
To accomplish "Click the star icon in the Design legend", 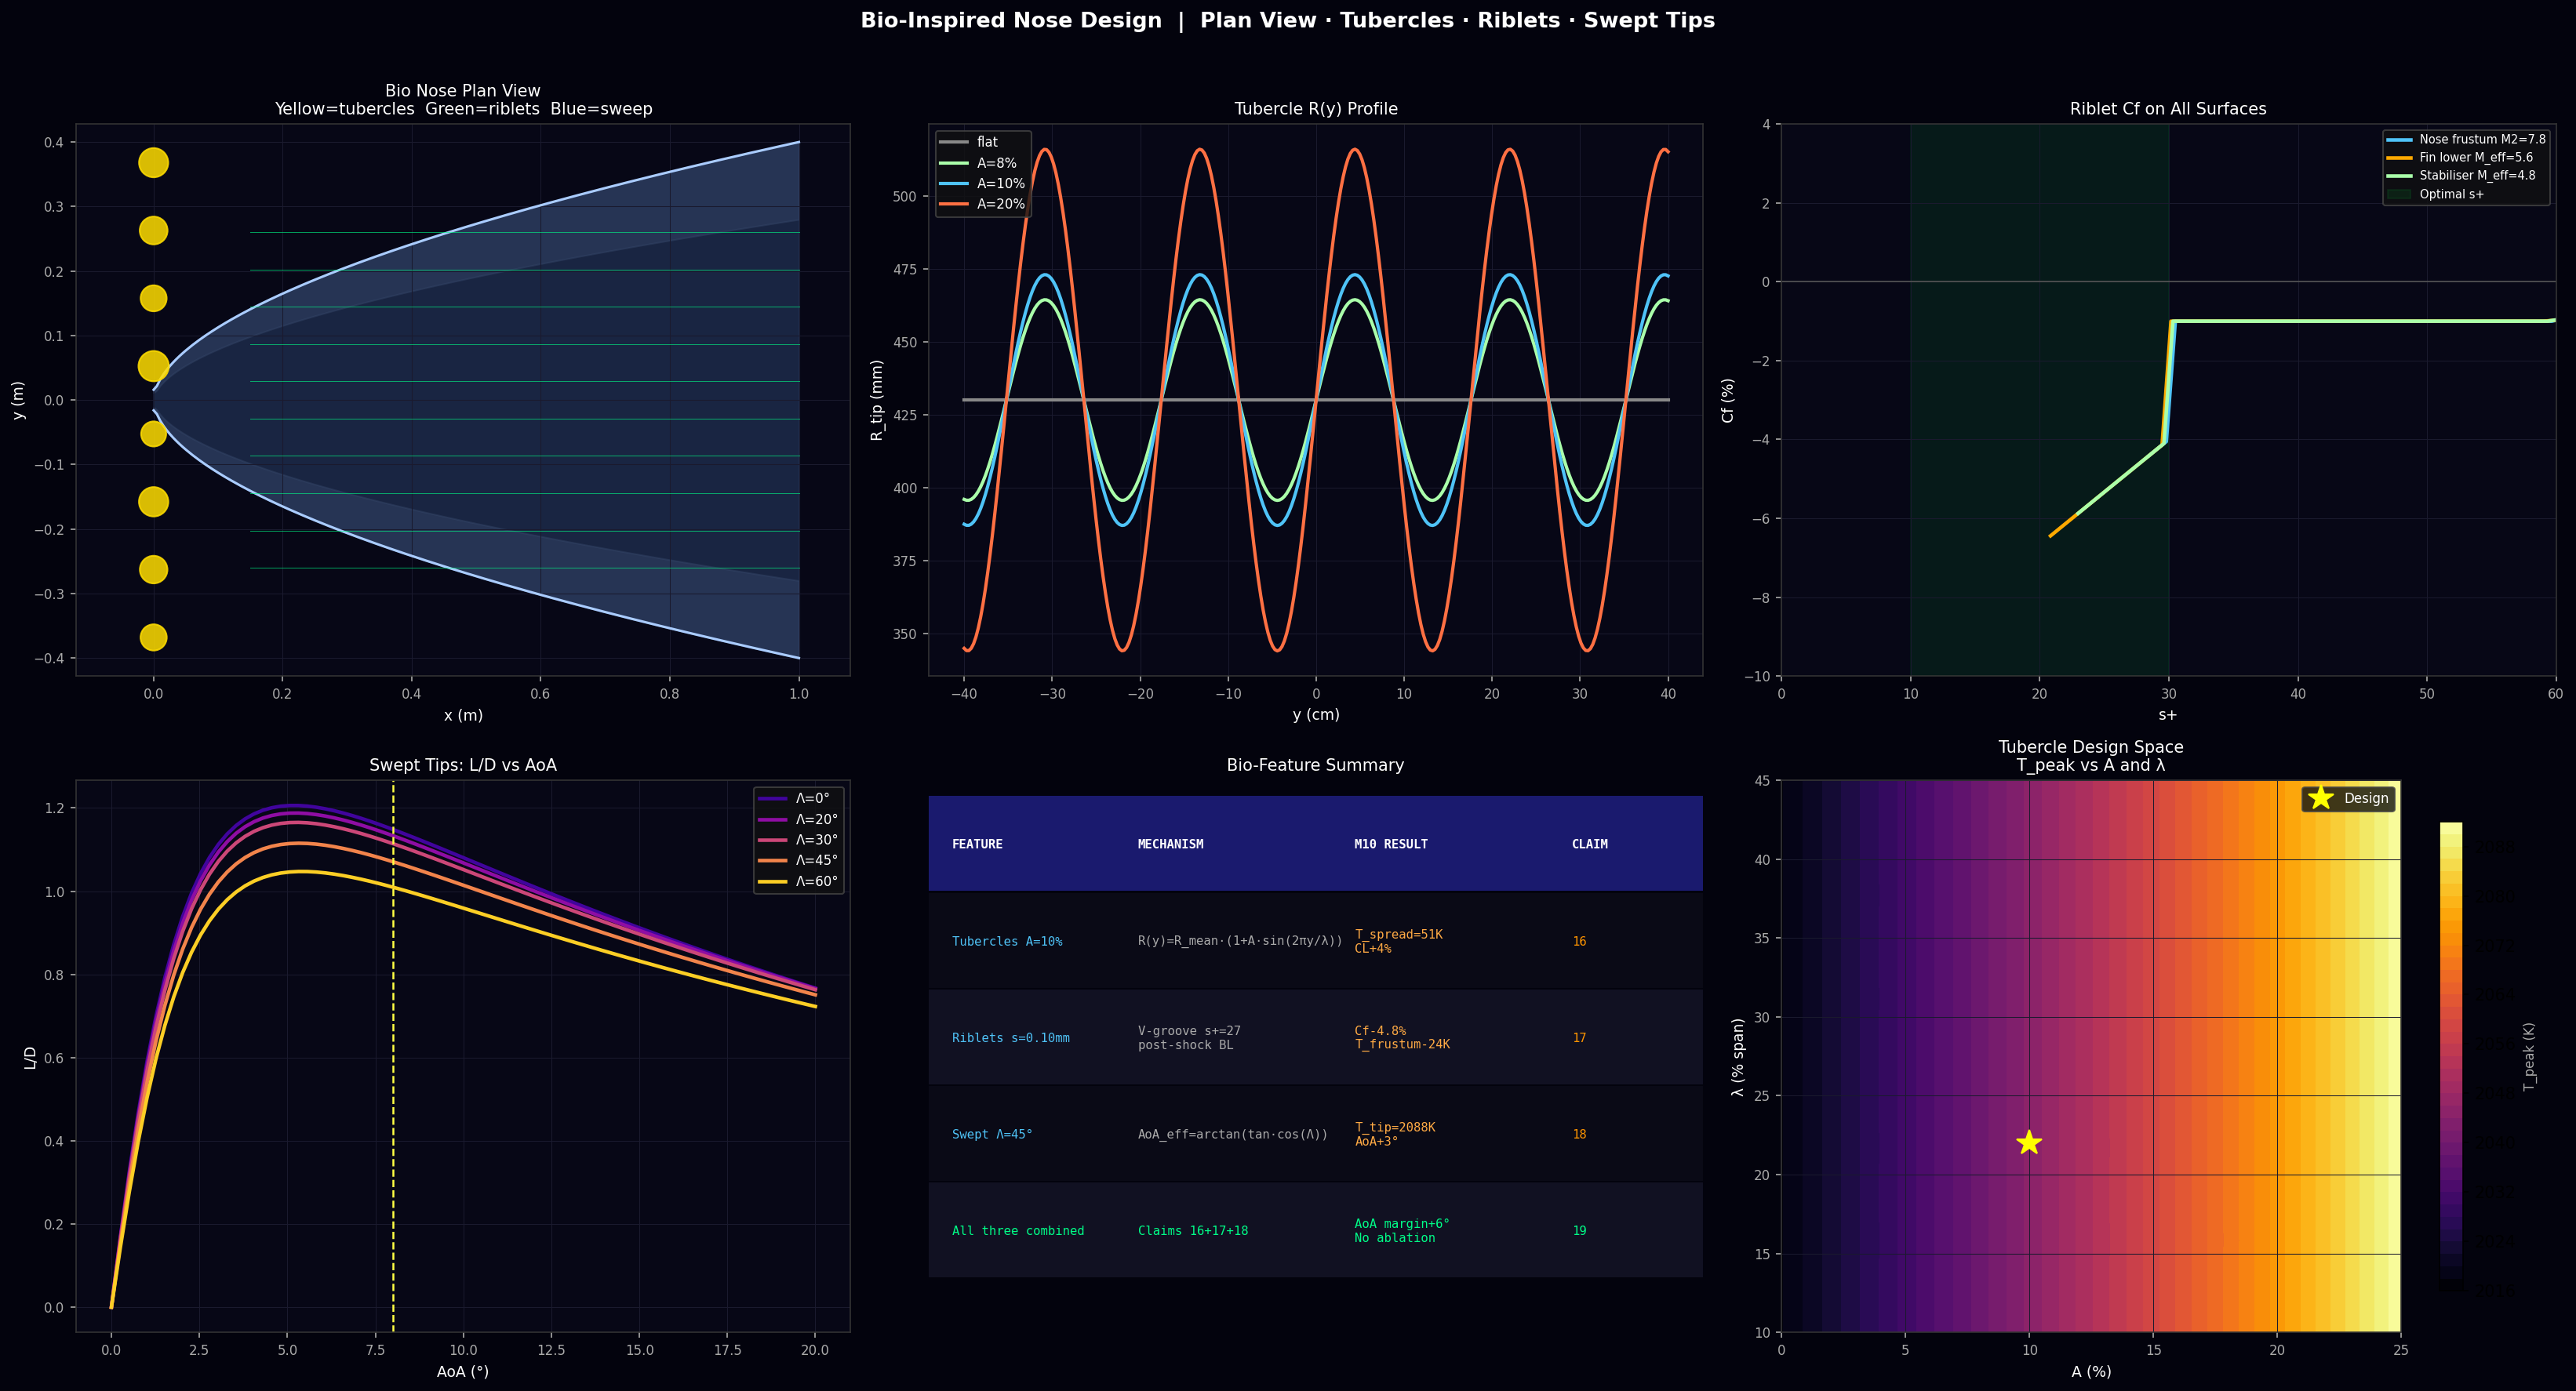I will 2321,797.
